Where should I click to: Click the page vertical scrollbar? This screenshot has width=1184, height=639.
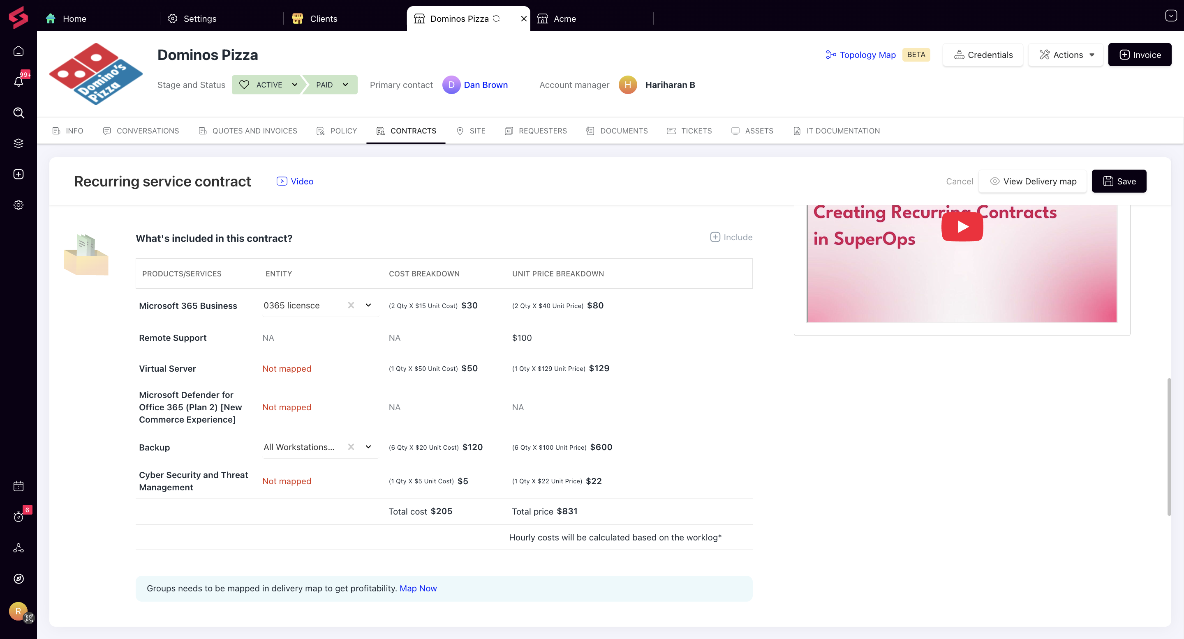click(1169, 447)
